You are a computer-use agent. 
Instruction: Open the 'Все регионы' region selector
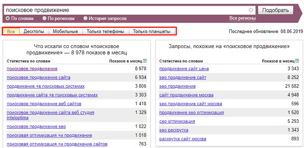242,18
